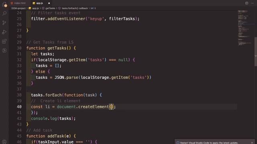Click 'const' keyword on line 40
Image resolution: width=257 pixels, height=144 pixels.
click(x=37, y=107)
